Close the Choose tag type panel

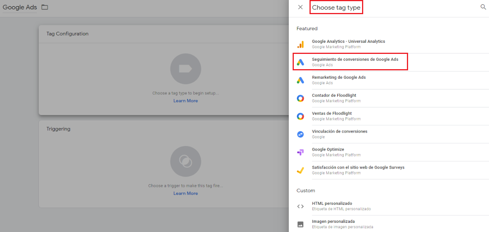(x=300, y=7)
